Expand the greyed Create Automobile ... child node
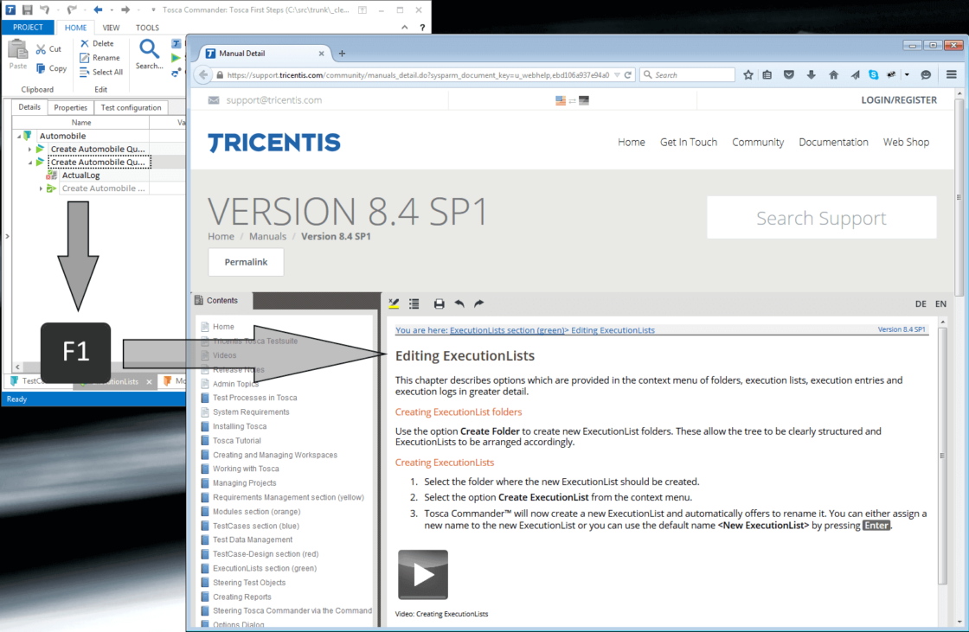Viewport: 969px width, 632px height. [41, 188]
